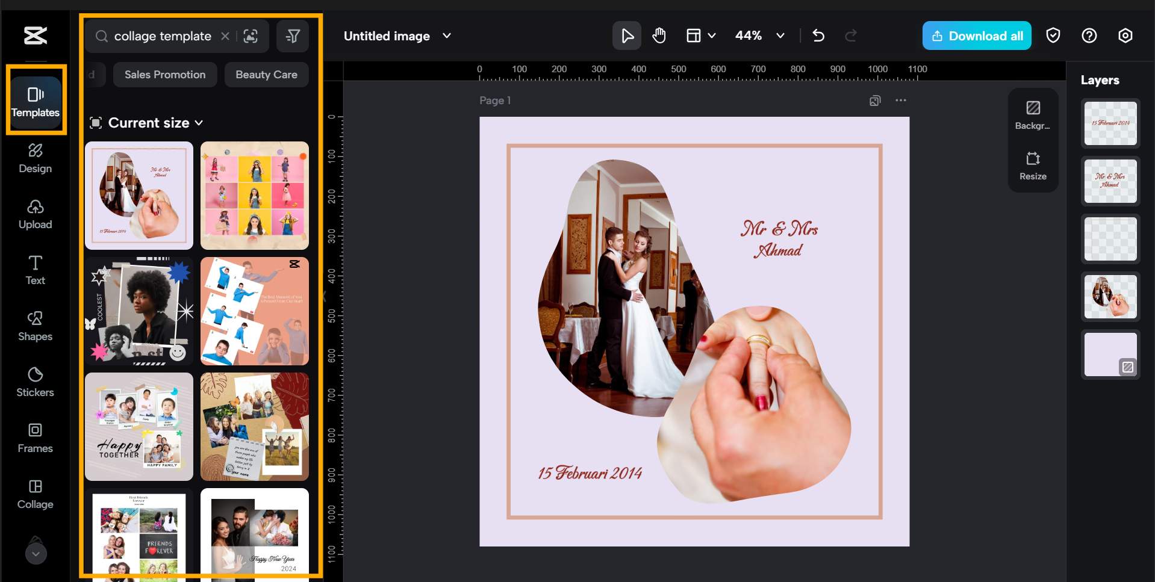Screen dimensions: 1155x582
Task: Open search-by-image in the search bar
Action: pyautogui.click(x=251, y=36)
